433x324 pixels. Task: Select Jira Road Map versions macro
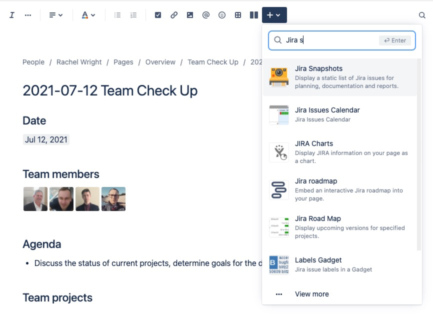[x=340, y=227]
